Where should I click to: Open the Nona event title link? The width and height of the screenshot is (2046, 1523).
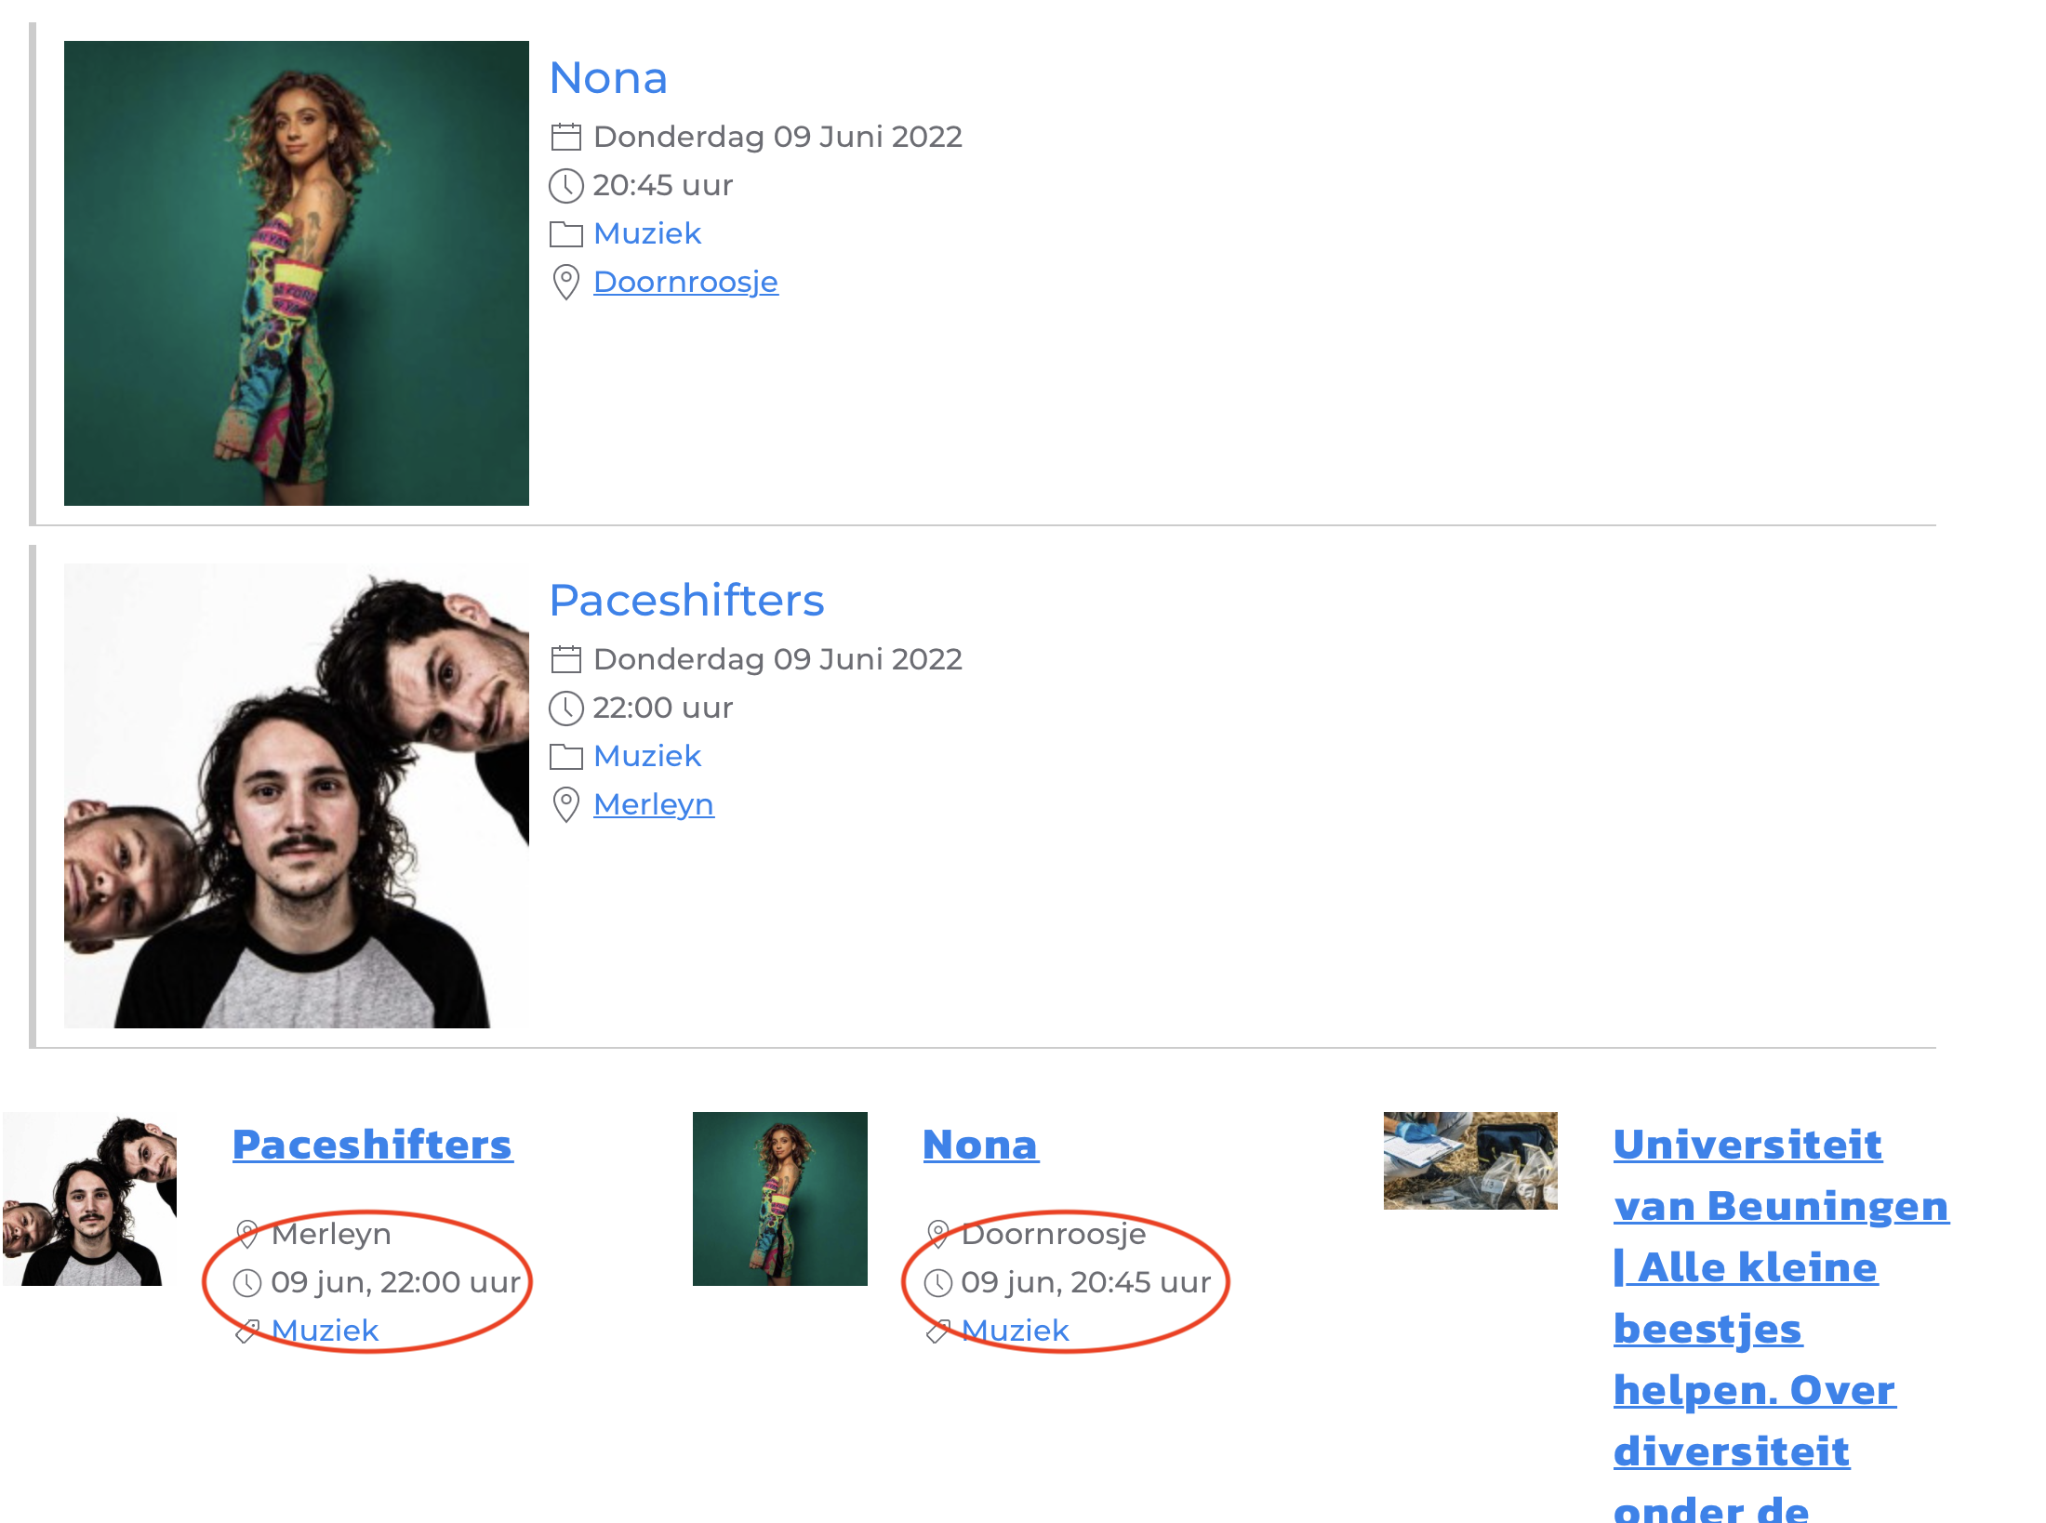[x=608, y=78]
